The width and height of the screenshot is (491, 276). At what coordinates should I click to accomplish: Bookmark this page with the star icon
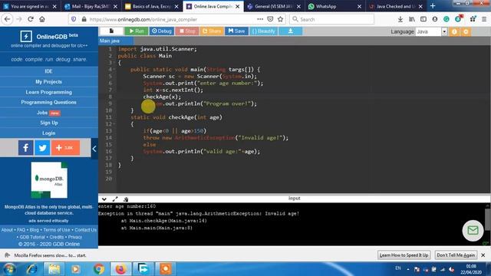click(x=280, y=19)
